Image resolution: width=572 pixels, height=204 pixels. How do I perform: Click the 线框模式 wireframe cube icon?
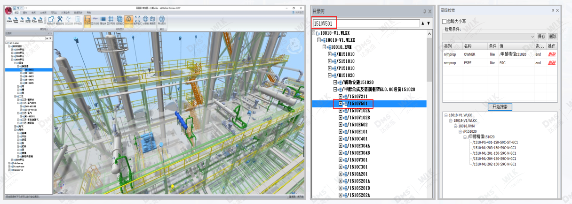coord(119,20)
